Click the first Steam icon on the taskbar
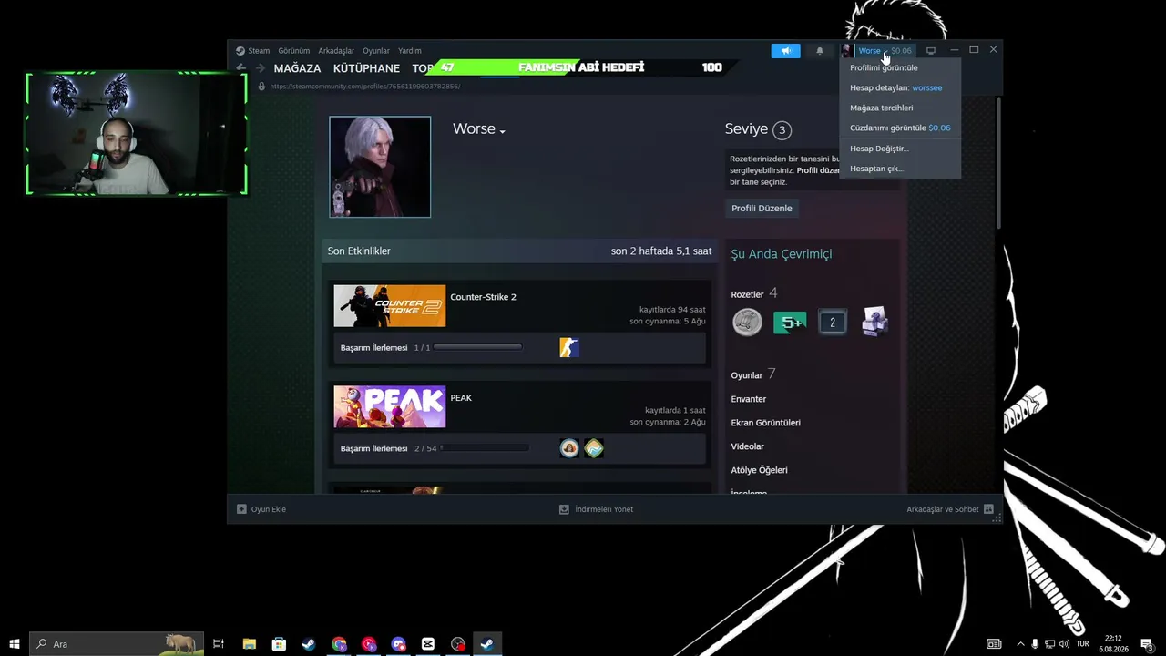 click(309, 644)
